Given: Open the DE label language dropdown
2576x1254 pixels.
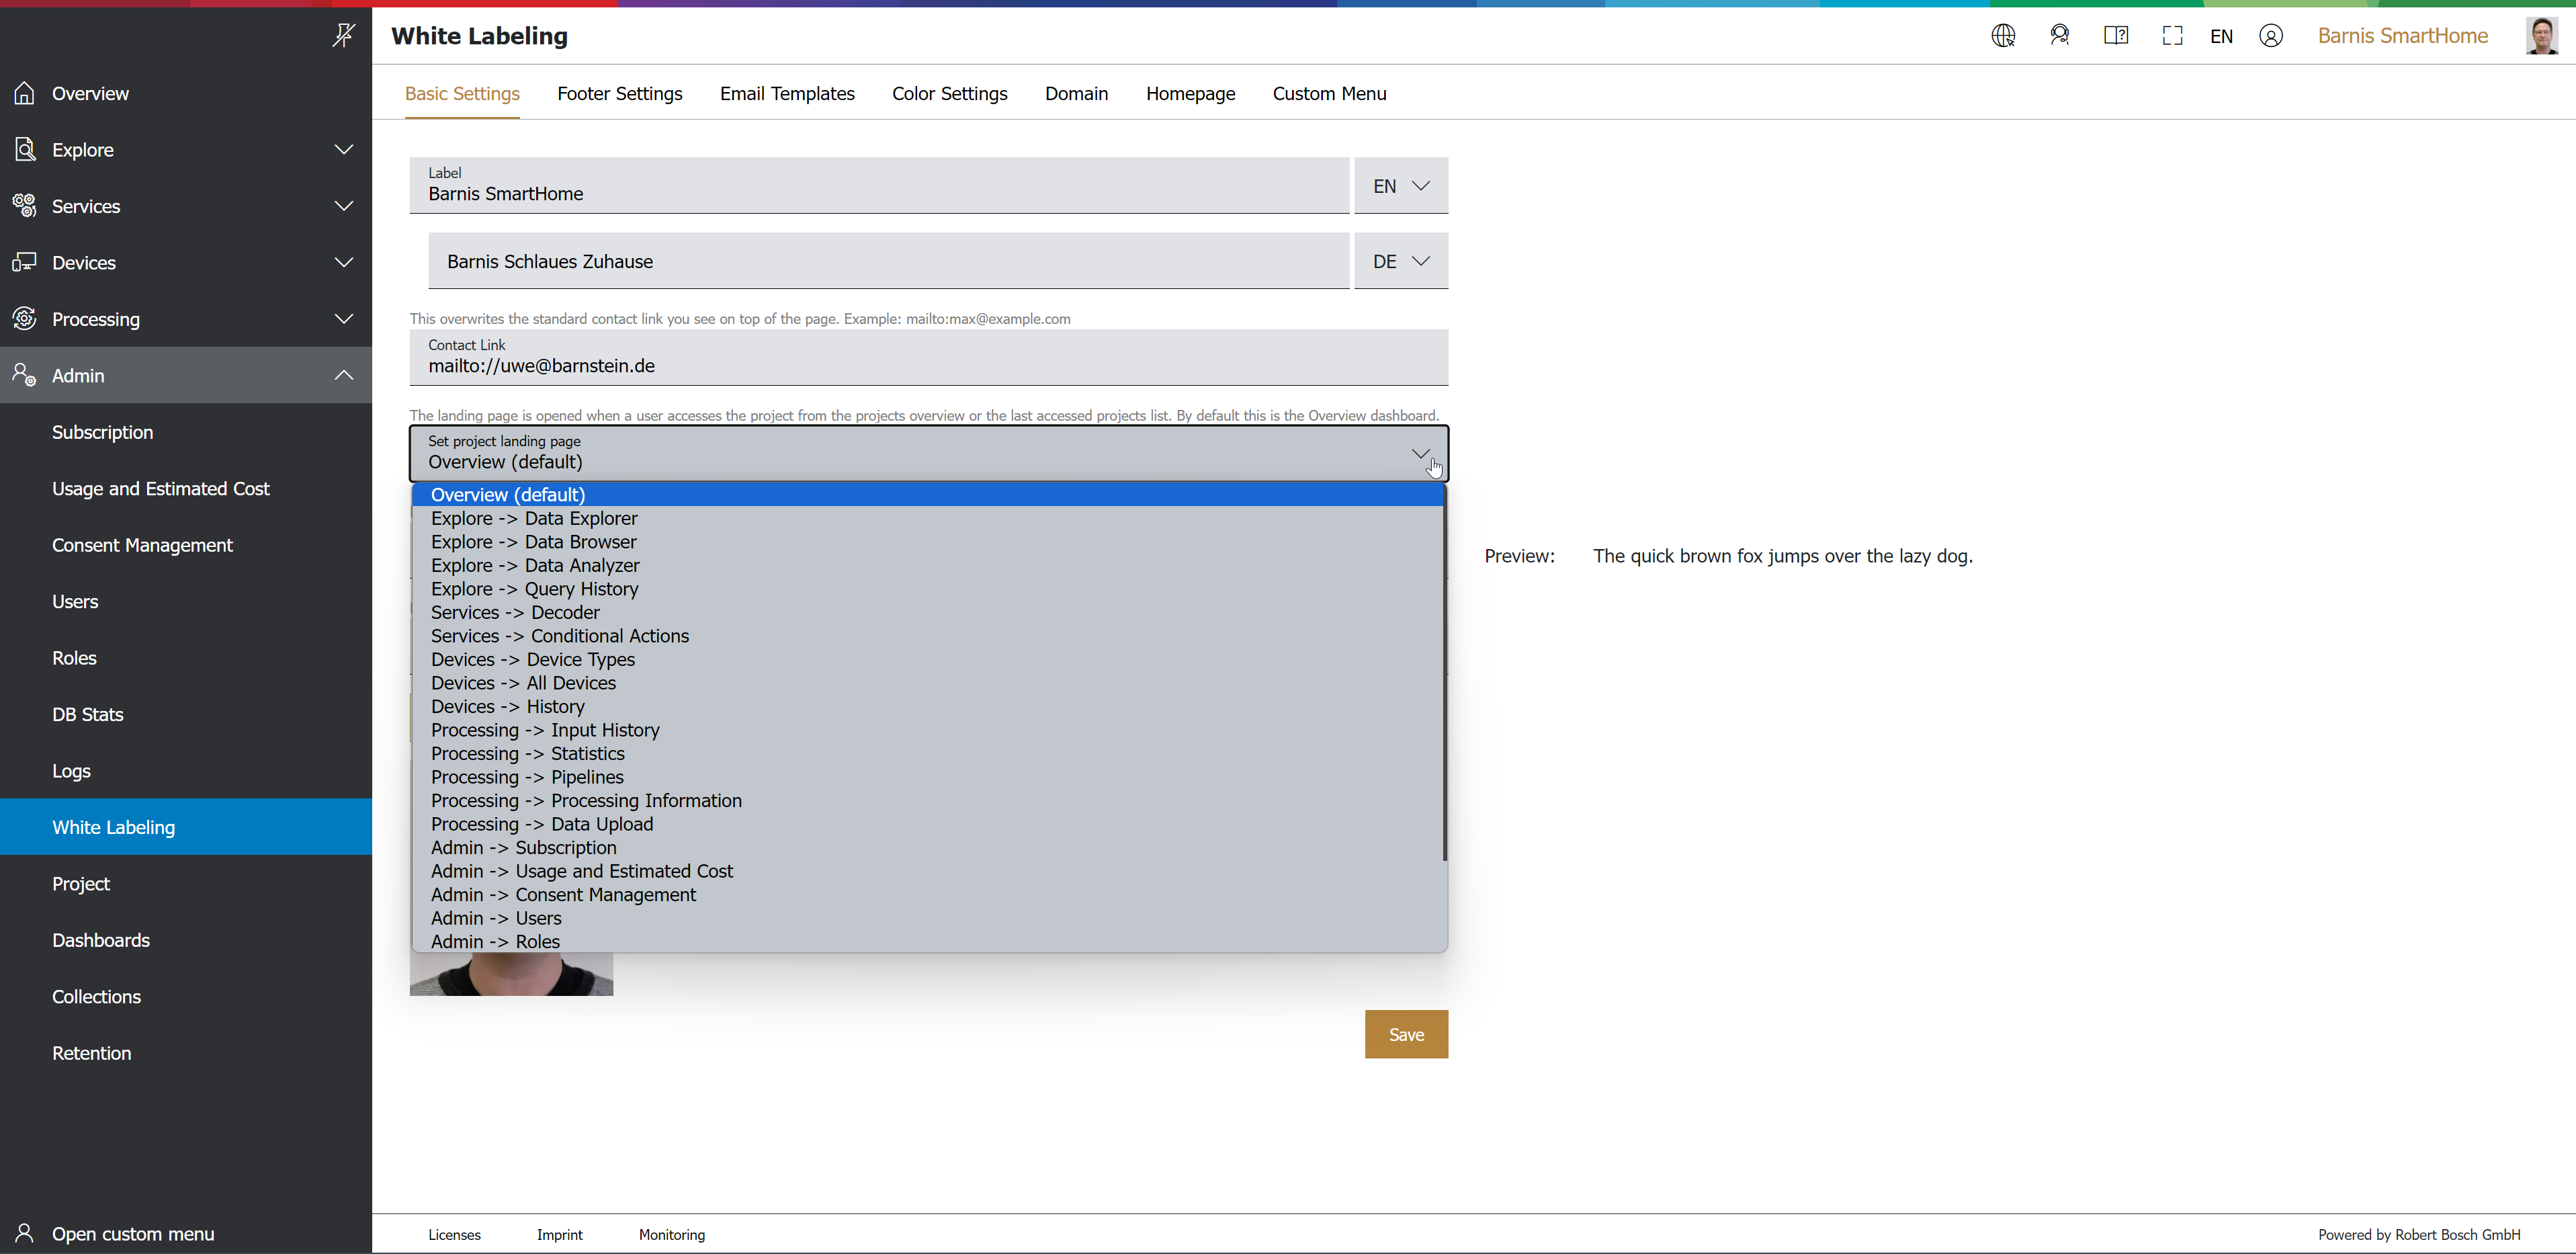Looking at the screenshot, I should pyautogui.click(x=1400, y=261).
